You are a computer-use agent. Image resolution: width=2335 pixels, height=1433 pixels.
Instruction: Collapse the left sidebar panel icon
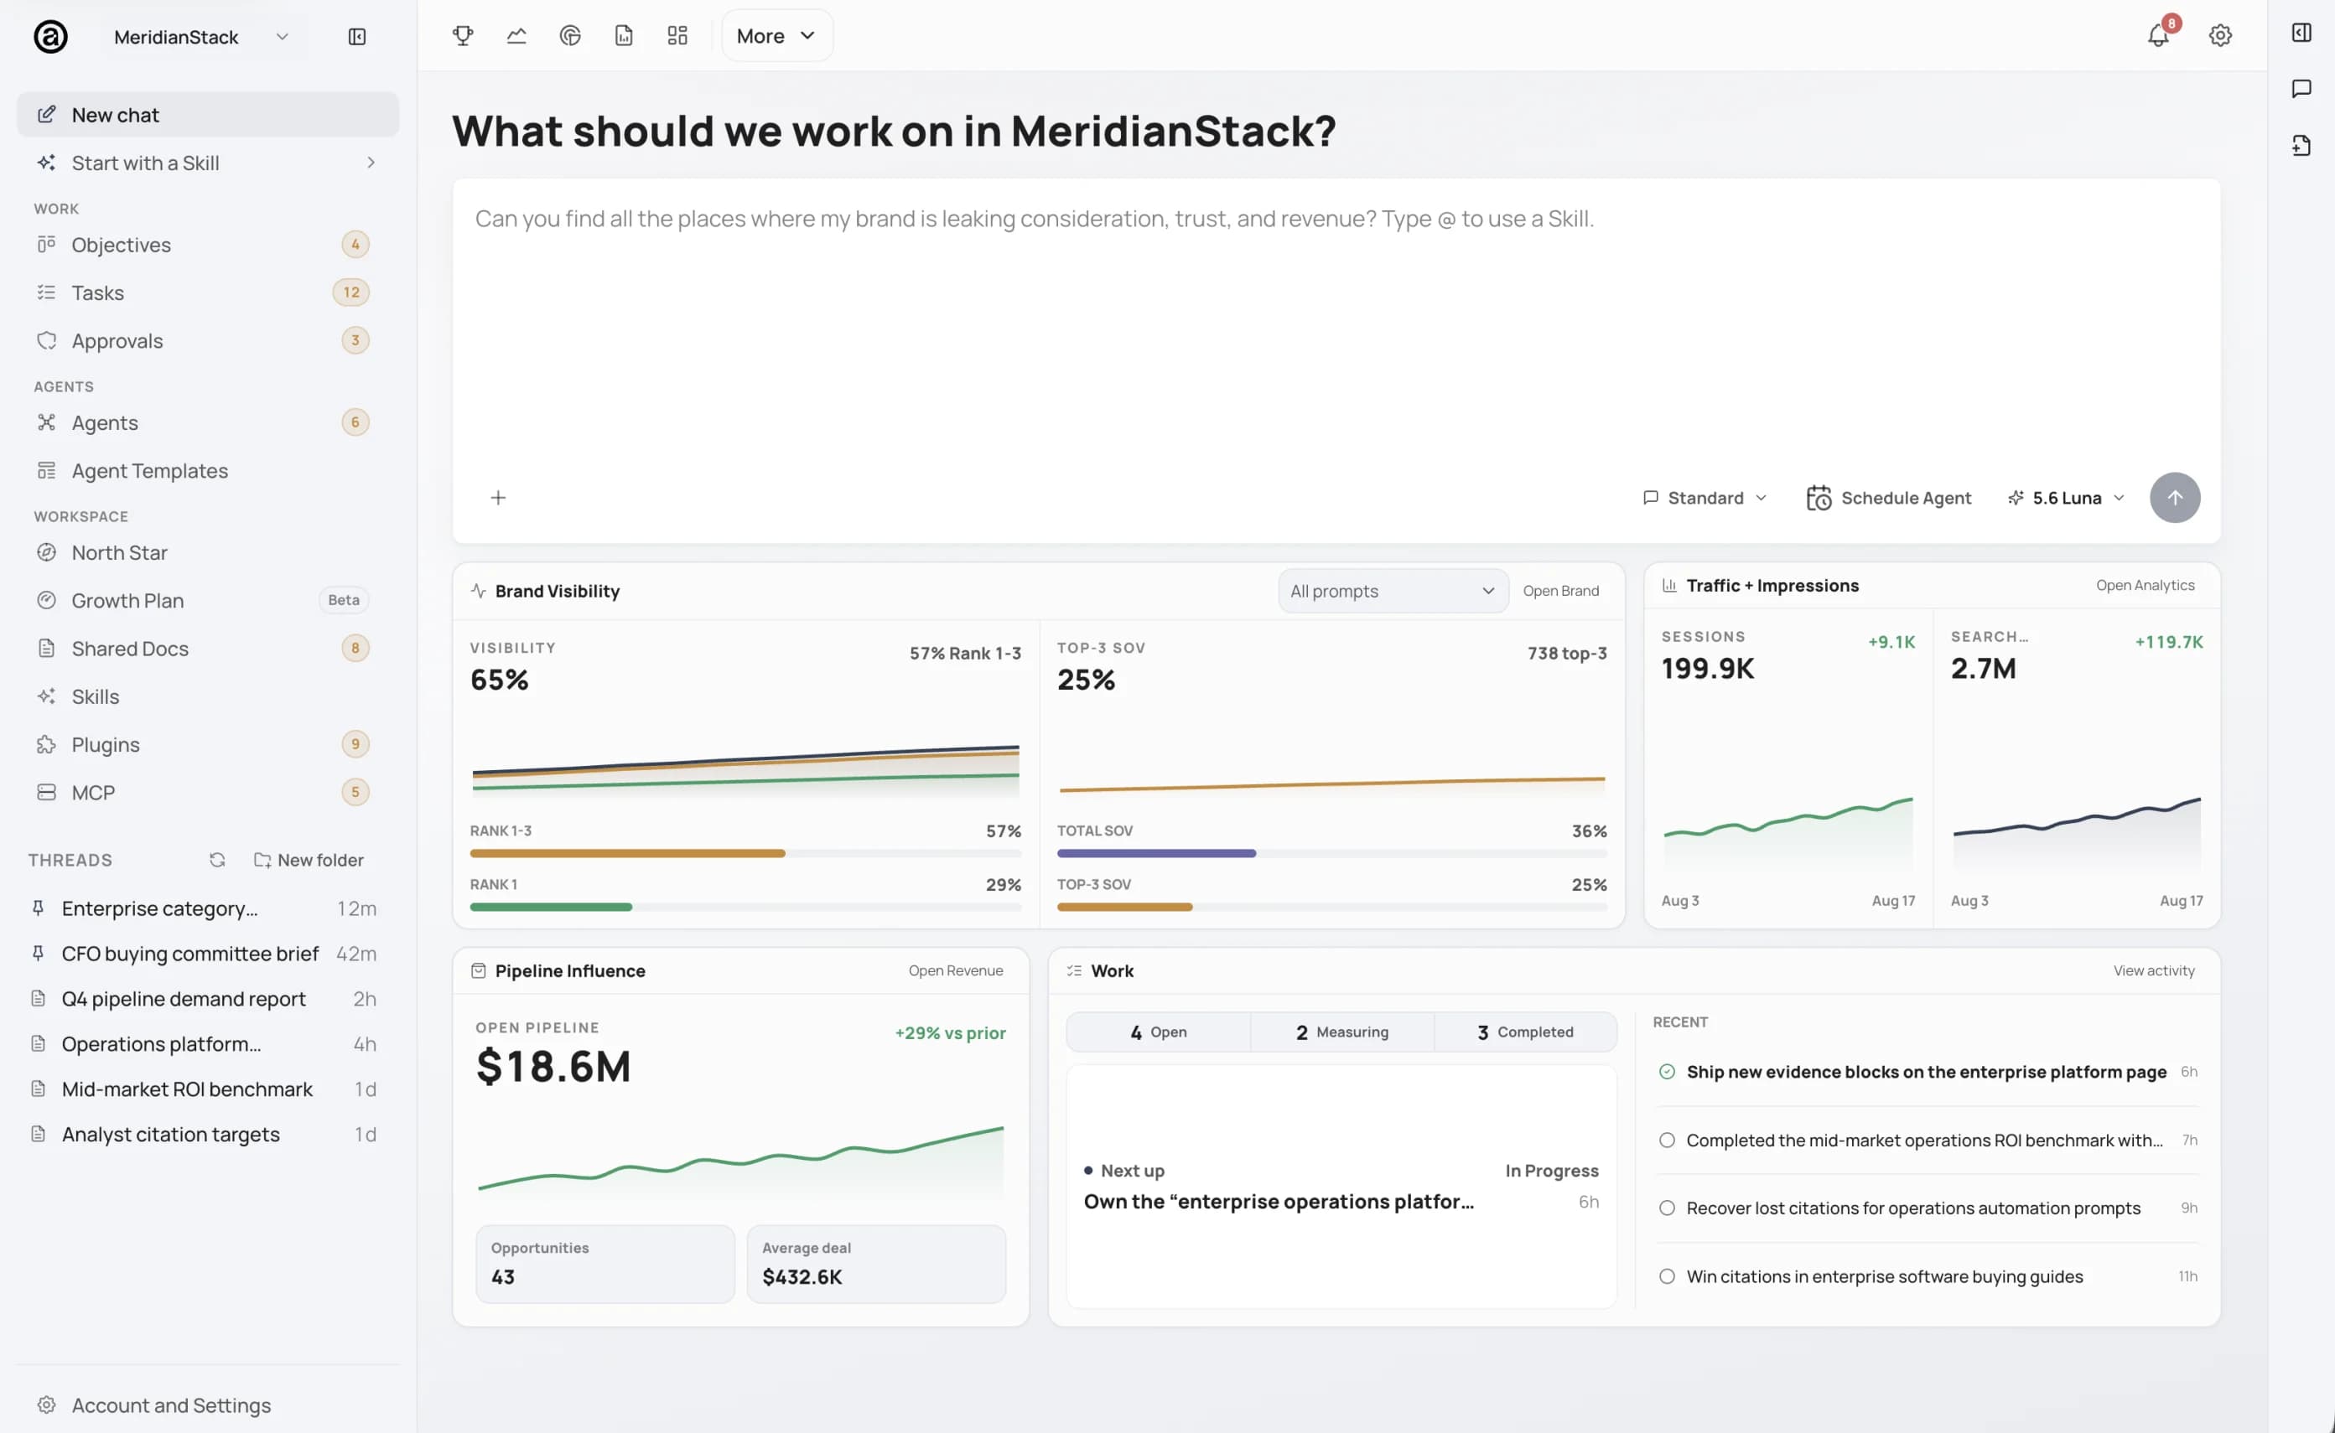pyautogui.click(x=356, y=36)
